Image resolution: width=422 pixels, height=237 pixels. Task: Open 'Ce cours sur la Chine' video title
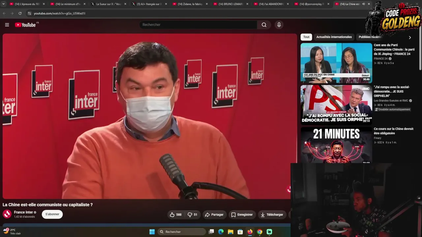393,131
